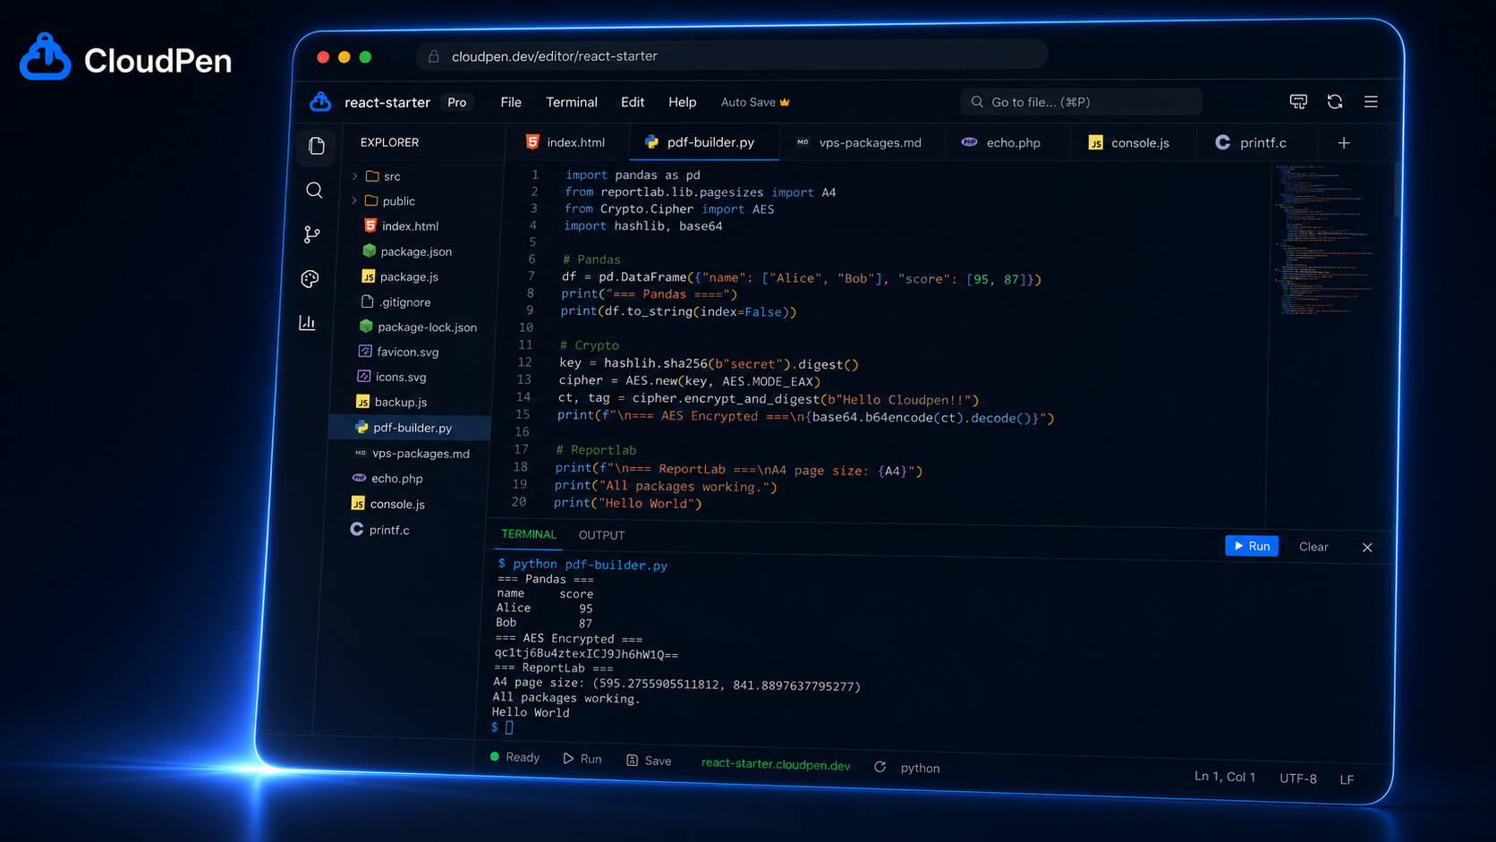Open the Terminal menu
This screenshot has width=1496, height=842.
click(572, 102)
